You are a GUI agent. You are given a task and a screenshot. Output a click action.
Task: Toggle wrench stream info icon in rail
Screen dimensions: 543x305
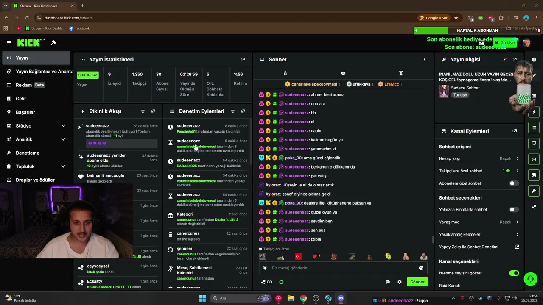click(534, 191)
